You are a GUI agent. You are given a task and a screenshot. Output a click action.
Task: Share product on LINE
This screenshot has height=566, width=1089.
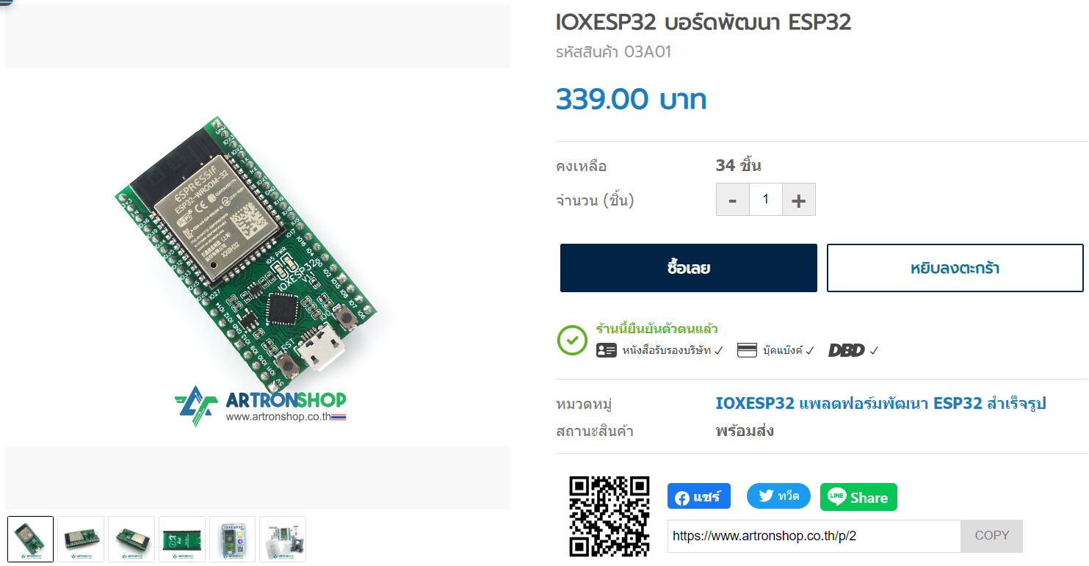coord(858,497)
